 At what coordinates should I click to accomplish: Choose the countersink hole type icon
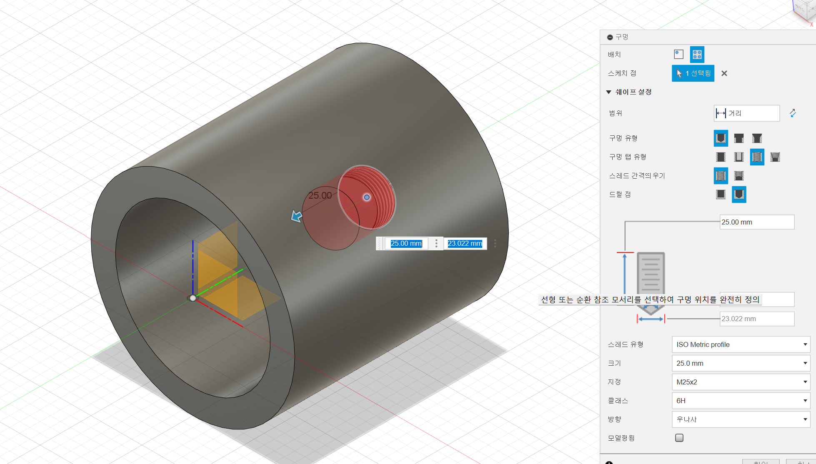pyautogui.click(x=757, y=138)
